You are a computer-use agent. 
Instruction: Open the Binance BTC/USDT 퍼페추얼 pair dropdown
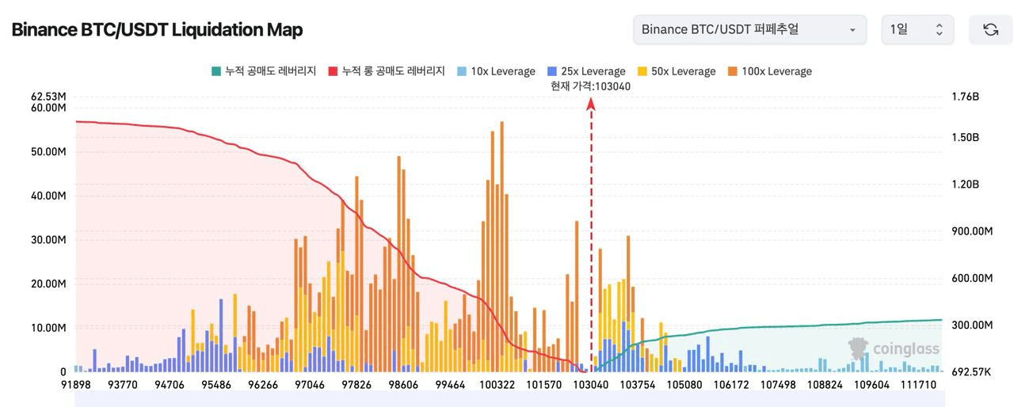[749, 29]
